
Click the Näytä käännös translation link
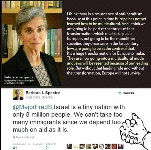[x=25, y=137]
